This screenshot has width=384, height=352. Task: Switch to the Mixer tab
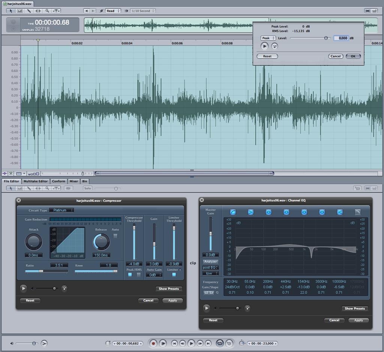pyautogui.click(x=74, y=181)
